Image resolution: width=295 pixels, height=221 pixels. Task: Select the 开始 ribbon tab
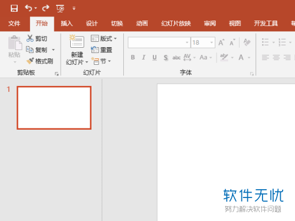click(x=42, y=24)
